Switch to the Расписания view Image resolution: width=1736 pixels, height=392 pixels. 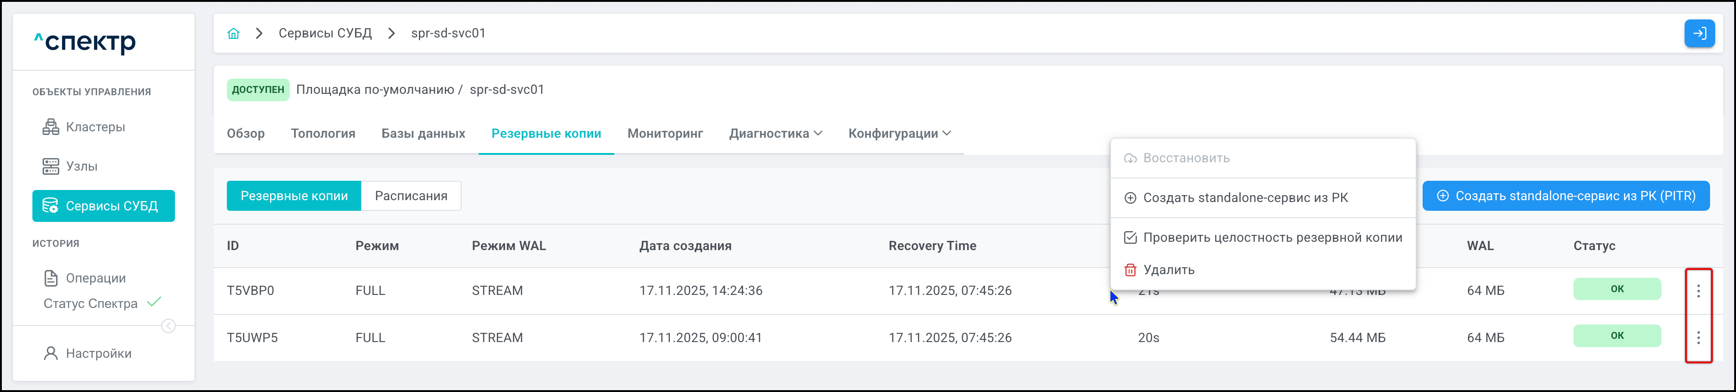point(411,196)
